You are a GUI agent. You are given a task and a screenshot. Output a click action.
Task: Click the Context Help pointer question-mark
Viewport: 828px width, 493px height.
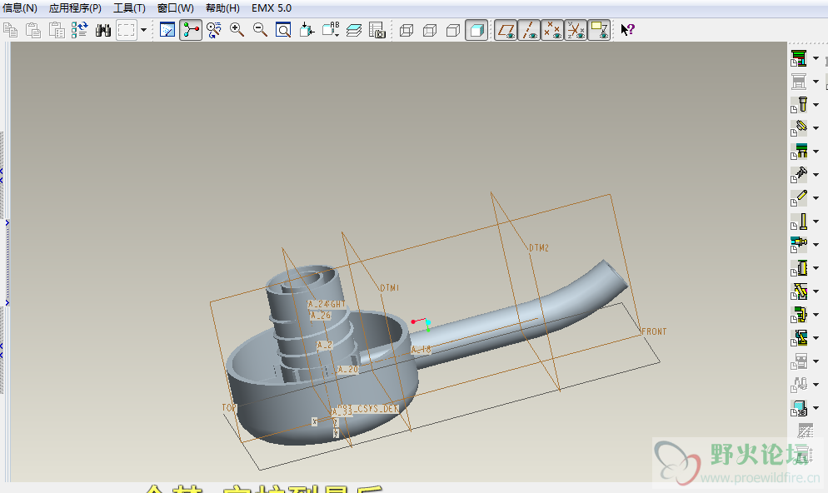627,30
